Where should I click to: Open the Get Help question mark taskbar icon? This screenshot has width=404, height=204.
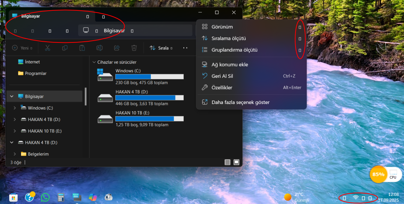[x=30, y=197]
